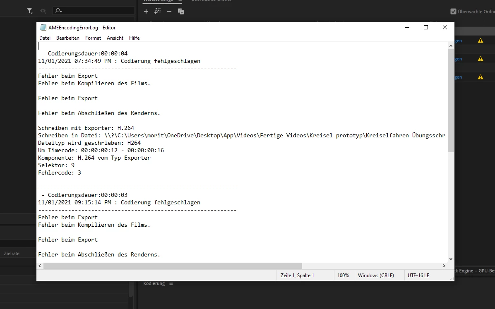Click the 100% zoom status entry
This screenshot has width=495, height=309.
tap(343, 275)
